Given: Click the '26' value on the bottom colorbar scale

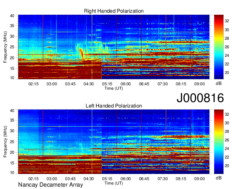Looking at the screenshot, I should (x=227, y=140).
